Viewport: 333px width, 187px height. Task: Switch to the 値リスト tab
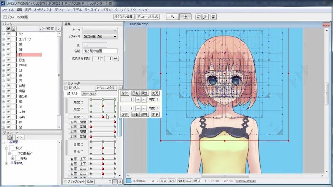click(72, 94)
